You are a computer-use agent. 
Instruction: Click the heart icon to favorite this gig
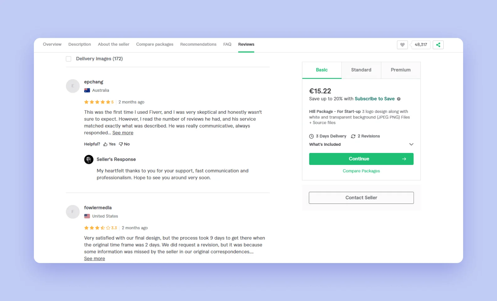pos(402,45)
